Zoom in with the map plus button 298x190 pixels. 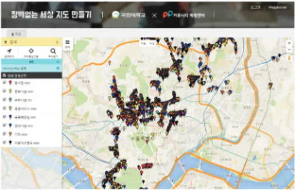(289, 43)
